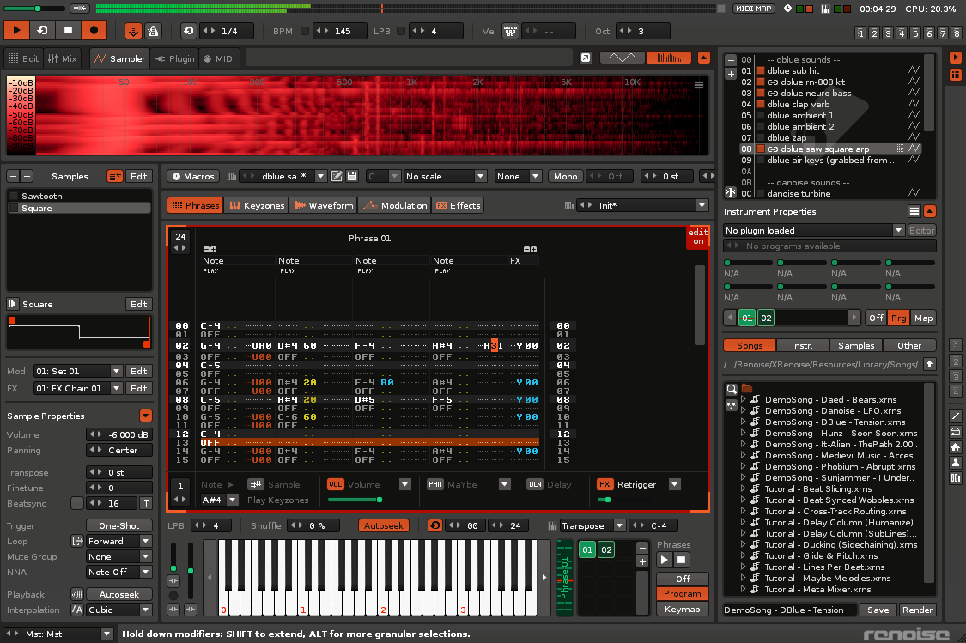Viewport: 966px width, 643px height.
Task: Open the FX chain dropdown 01: FX Chain 01
Action: (77, 388)
